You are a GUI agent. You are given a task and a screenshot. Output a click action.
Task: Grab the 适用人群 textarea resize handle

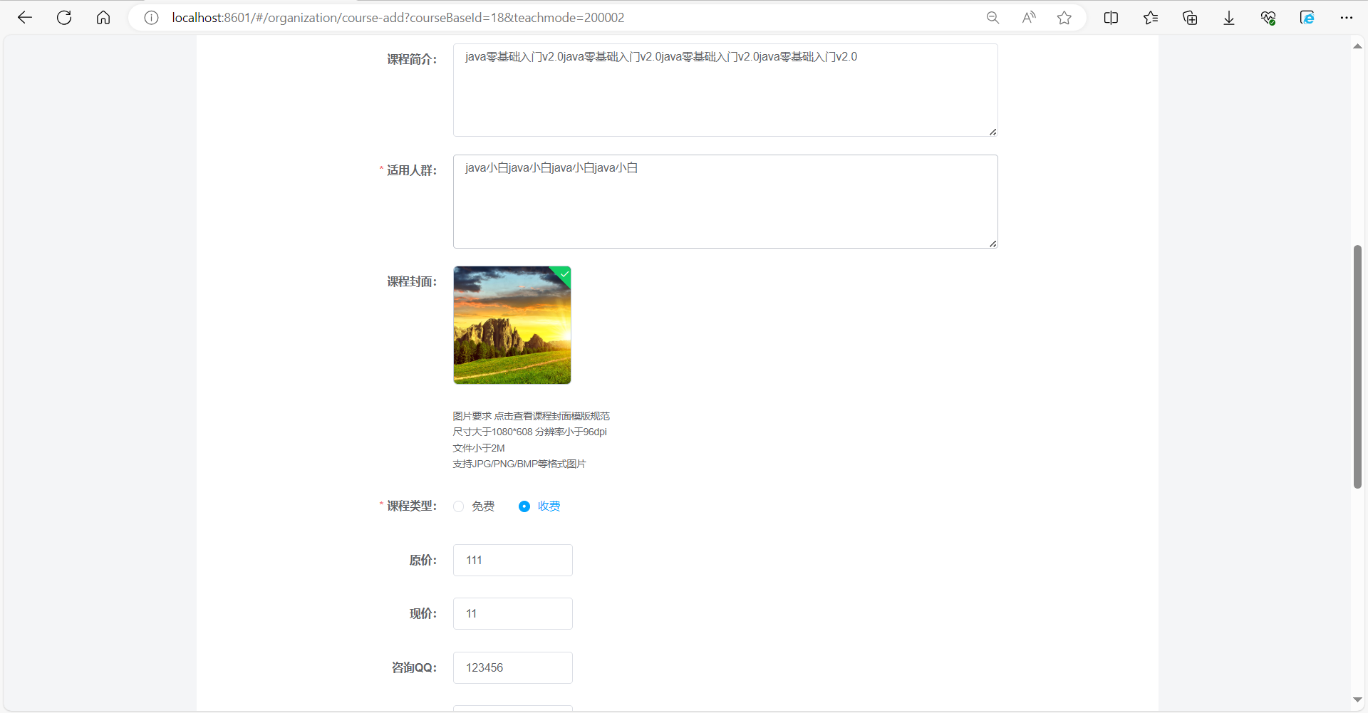click(993, 244)
